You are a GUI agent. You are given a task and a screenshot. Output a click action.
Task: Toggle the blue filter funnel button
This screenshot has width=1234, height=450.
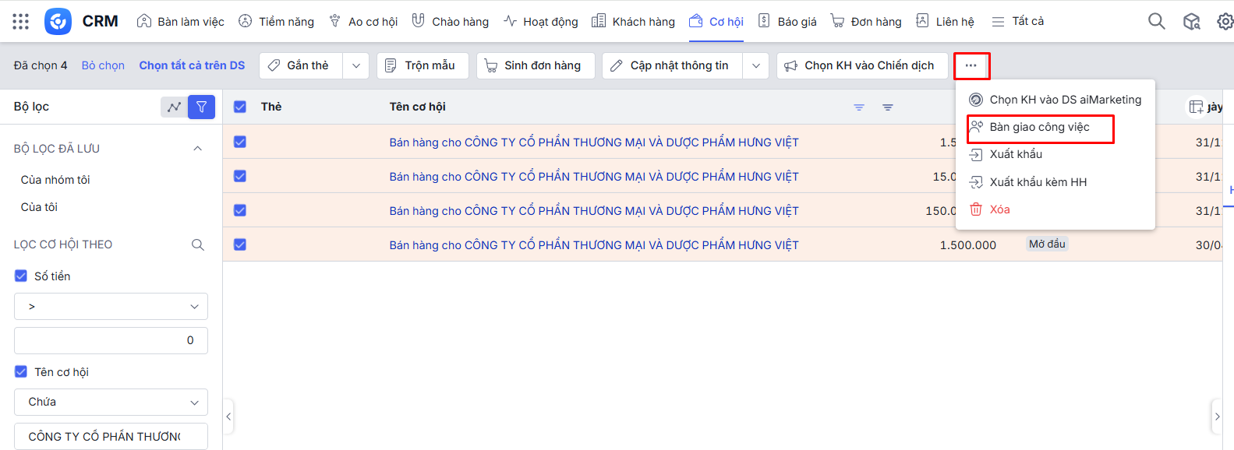click(x=202, y=107)
